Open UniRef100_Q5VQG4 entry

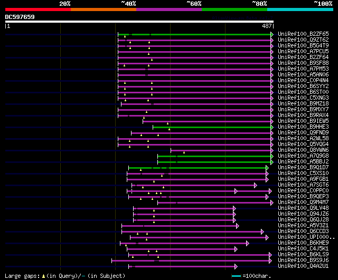tap(303, 144)
